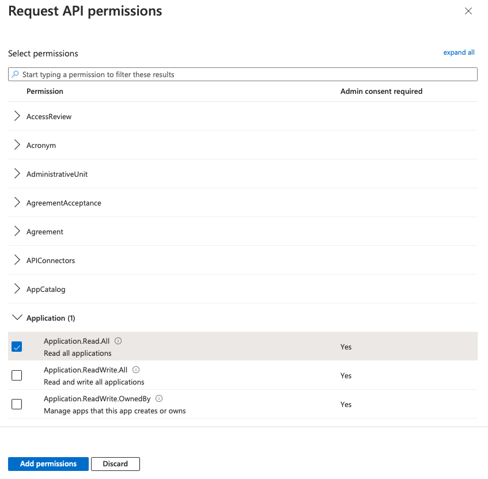Expand the AgreementAcceptance permission group

tap(16, 202)
